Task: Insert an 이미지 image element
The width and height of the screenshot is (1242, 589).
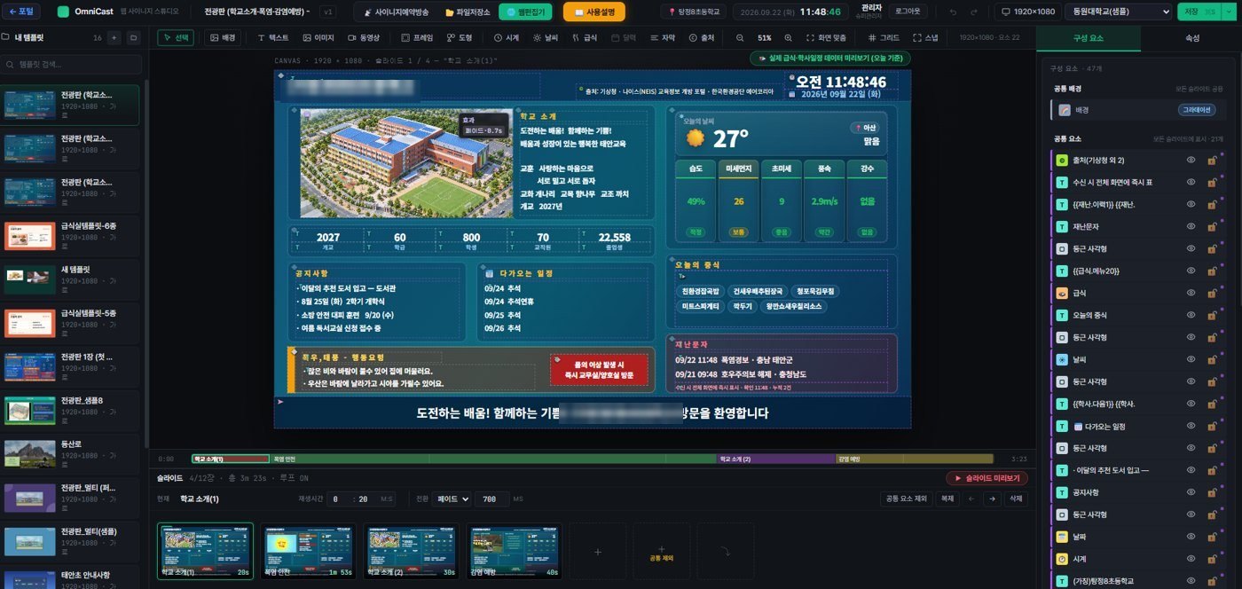Action: [318, 38]
